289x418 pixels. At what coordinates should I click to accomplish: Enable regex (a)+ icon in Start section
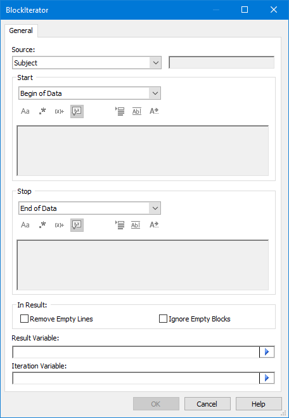60,111
